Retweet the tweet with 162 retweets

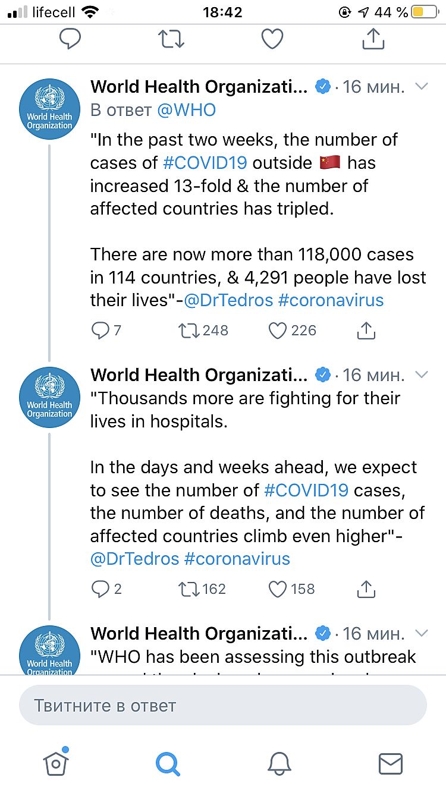[x=188, y=589]
